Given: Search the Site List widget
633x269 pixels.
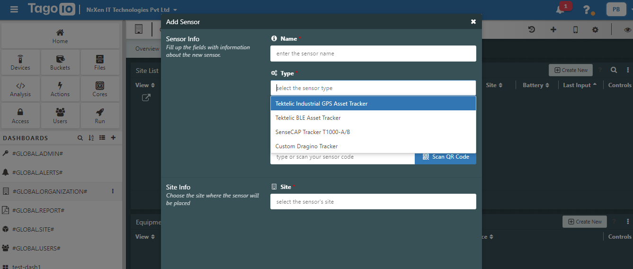Looking at the screenshot, I should tap(614, 70).
